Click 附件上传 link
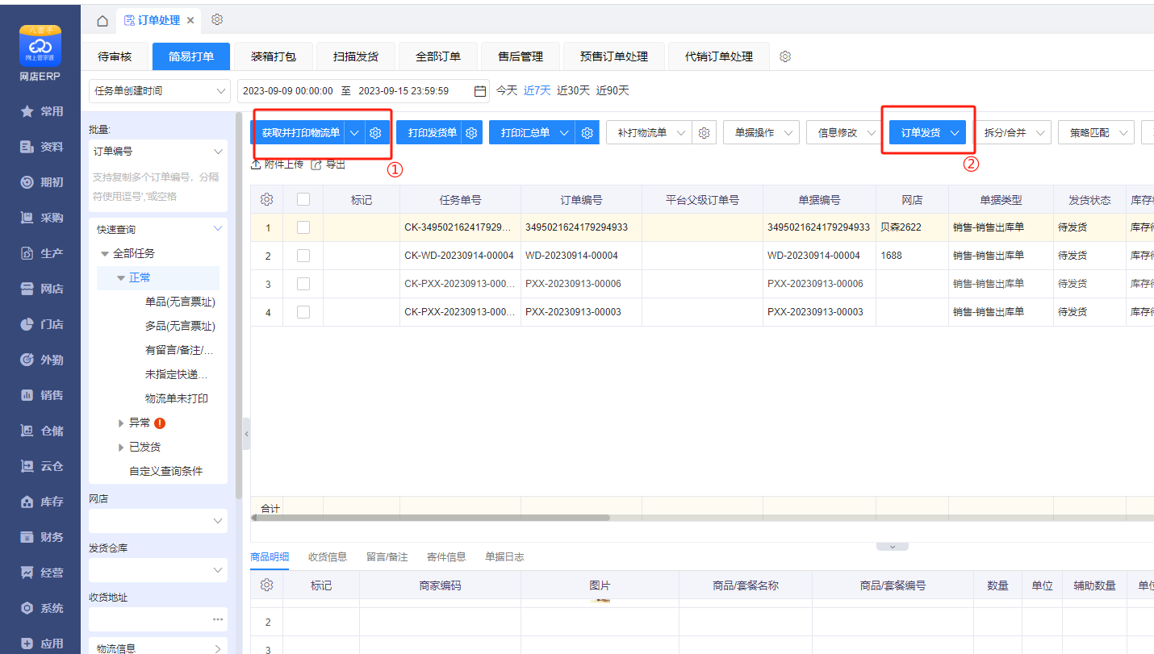The height and width of the screenshot is (654, 1154). (x=277, y=164)
